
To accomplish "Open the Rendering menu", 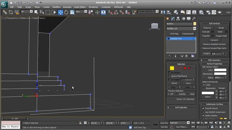I will pyautogui.click(x=93, y=7).
